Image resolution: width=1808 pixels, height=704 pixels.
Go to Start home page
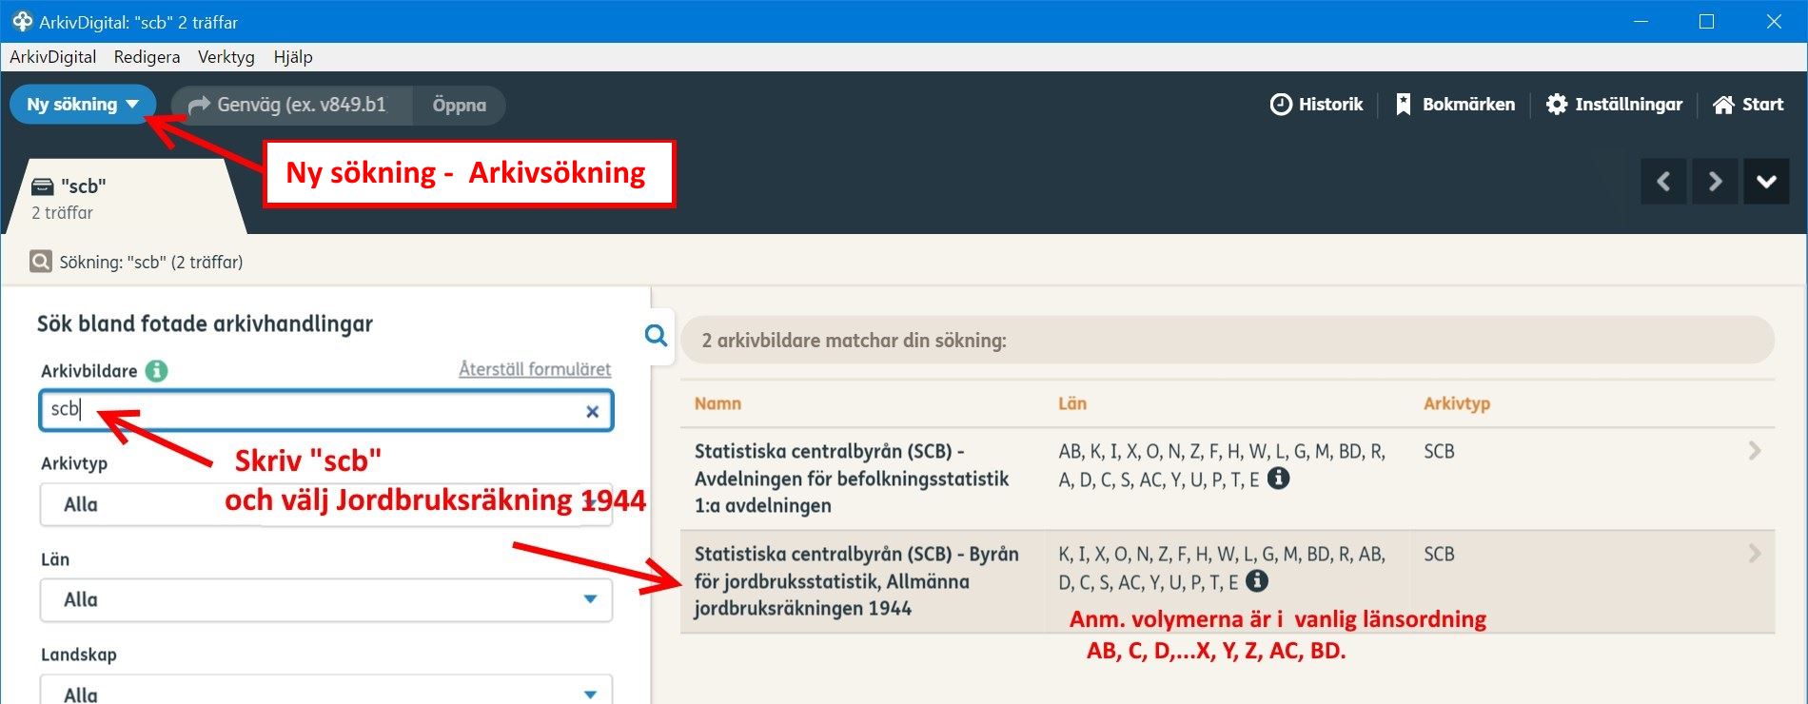(x=1748, y=105)
